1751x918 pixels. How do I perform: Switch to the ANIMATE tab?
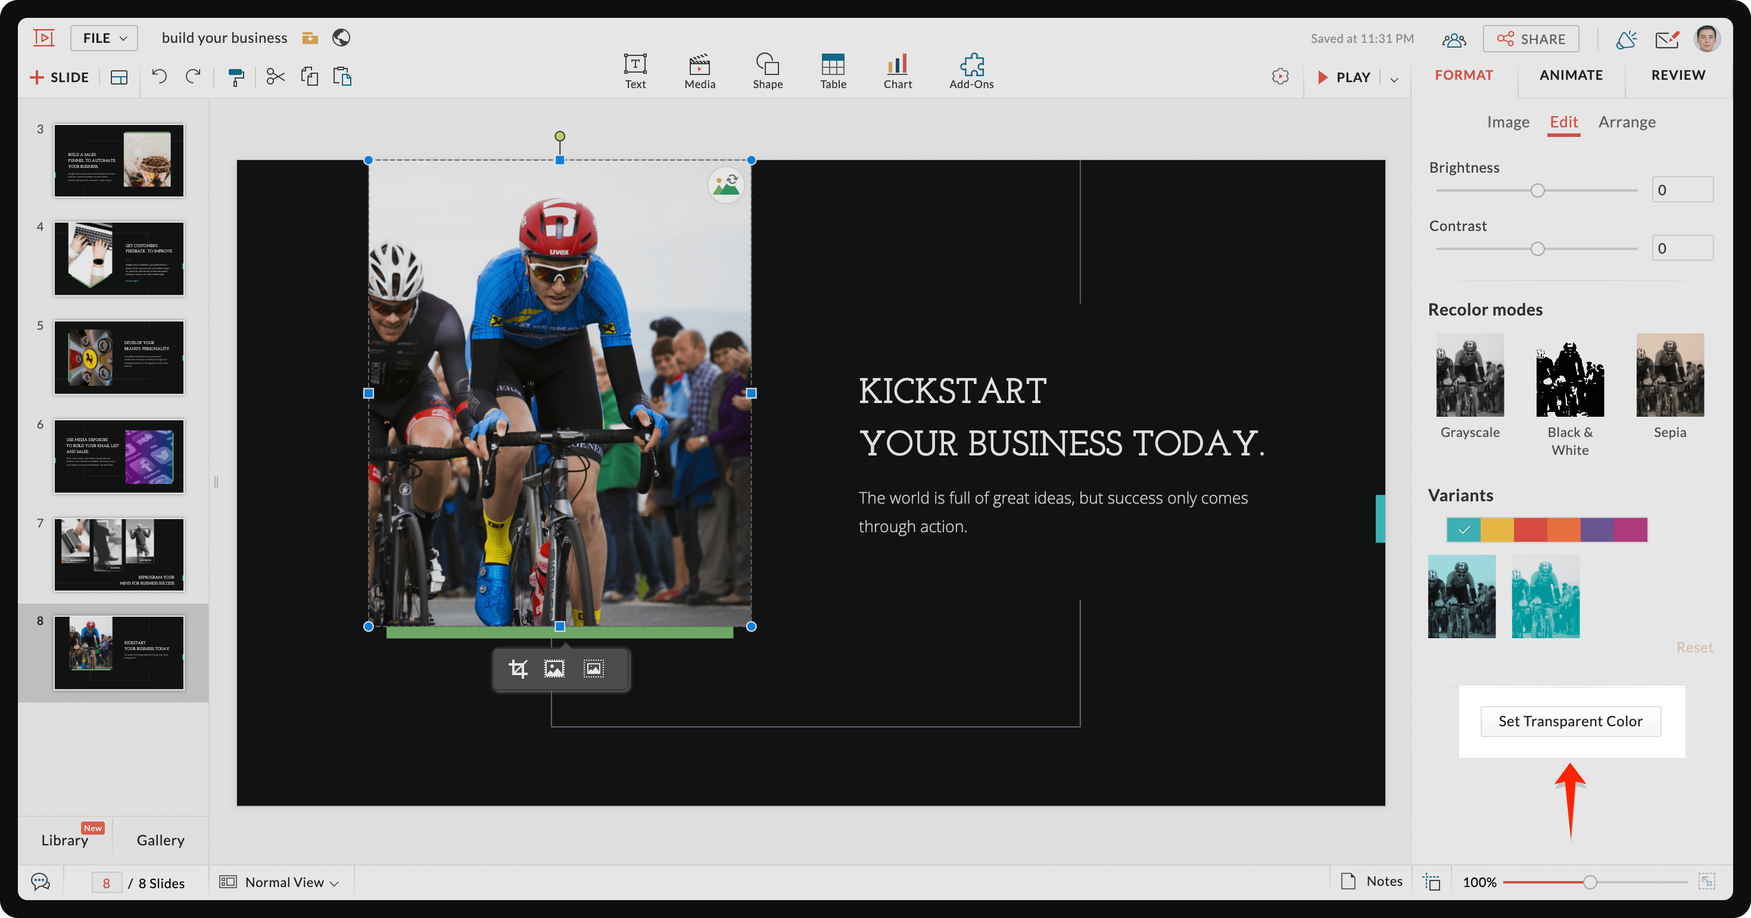click(1571, 76)
